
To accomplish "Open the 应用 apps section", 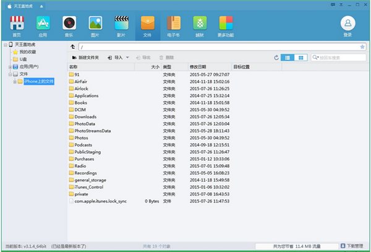I will coord(43,24).
